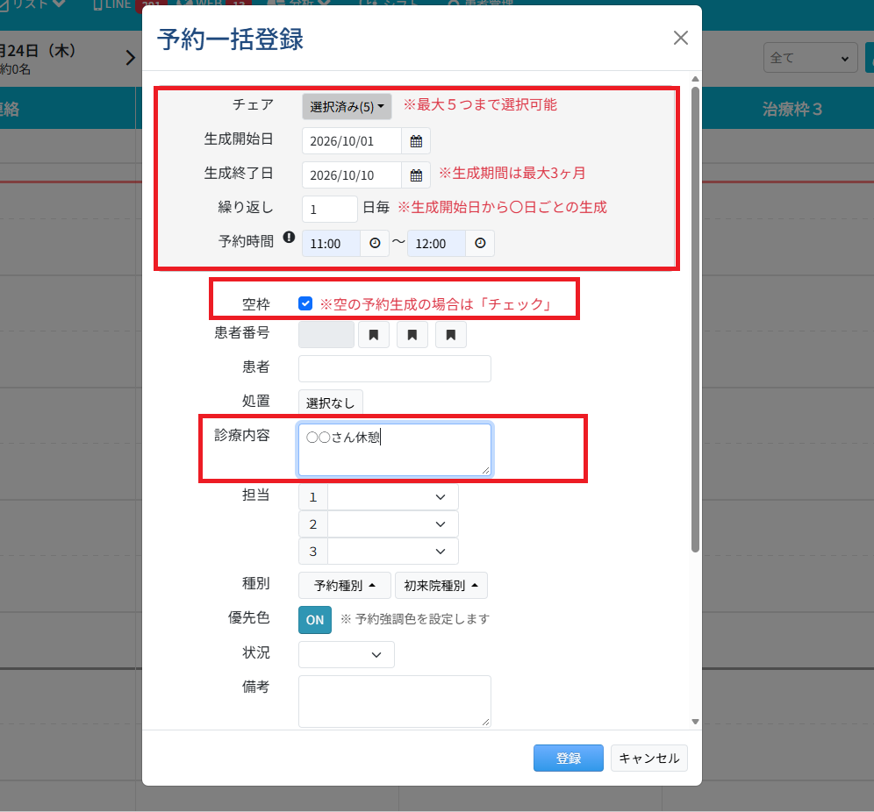Open the 予約種別 menu
This screenshot has width=874, height=812.
345,586
